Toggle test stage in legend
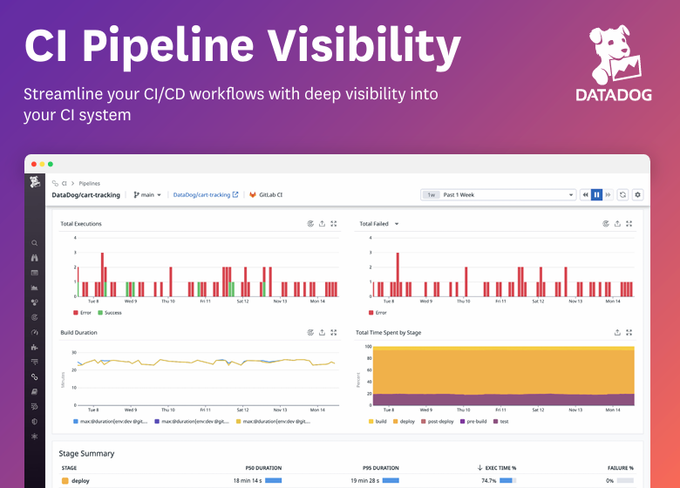This screenshot has height=488, width=680. coord(501,421)
